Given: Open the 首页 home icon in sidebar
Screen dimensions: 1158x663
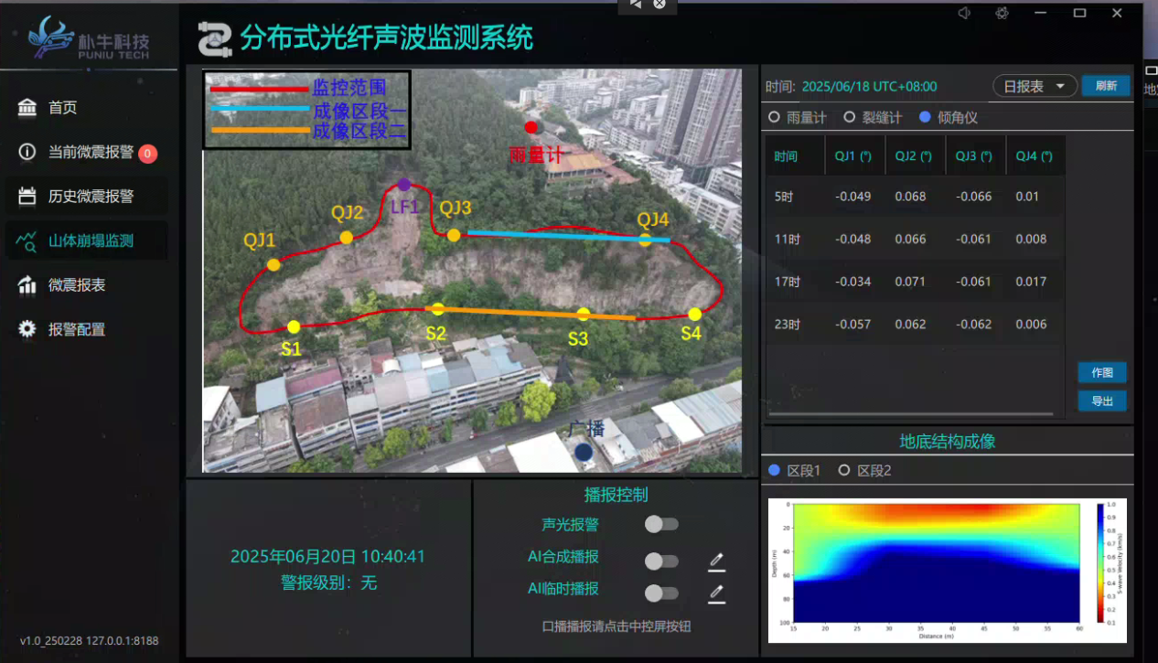Looking at the screenshot, I should click(x=27, y=108).
